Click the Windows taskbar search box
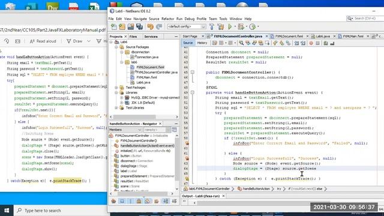Image resolution: width=384 pixels, height=216 pixels. pyautogui.click(x=61, y=211)
